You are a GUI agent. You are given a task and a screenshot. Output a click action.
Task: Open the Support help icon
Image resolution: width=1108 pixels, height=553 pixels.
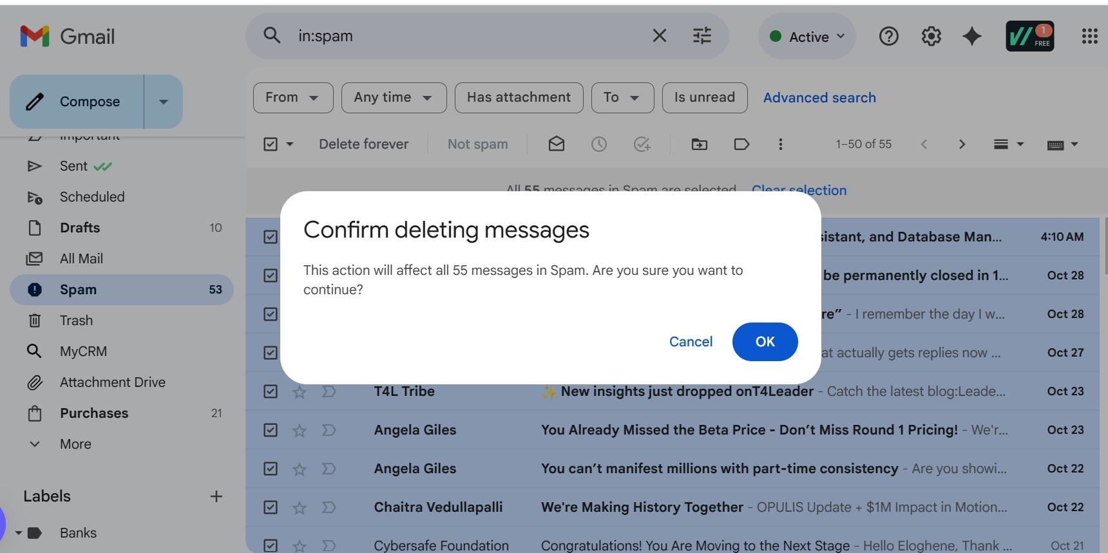(x=888, y=37)
